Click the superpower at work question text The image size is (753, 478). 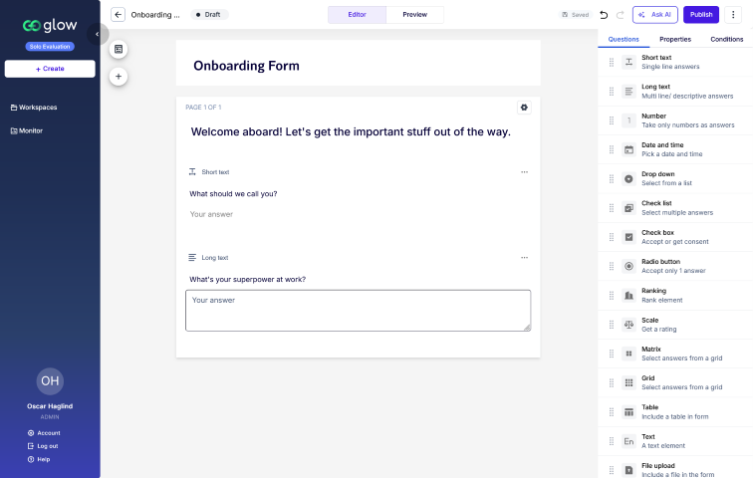click(x=247, y=279)
